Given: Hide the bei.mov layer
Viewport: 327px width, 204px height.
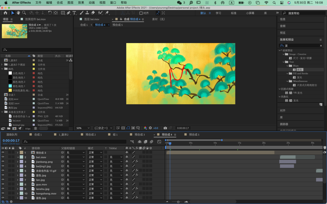Looking at the screenshot, I should coord(3,157).
